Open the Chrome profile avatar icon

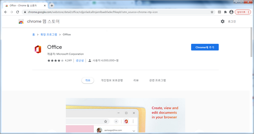(x=231, y=12)
